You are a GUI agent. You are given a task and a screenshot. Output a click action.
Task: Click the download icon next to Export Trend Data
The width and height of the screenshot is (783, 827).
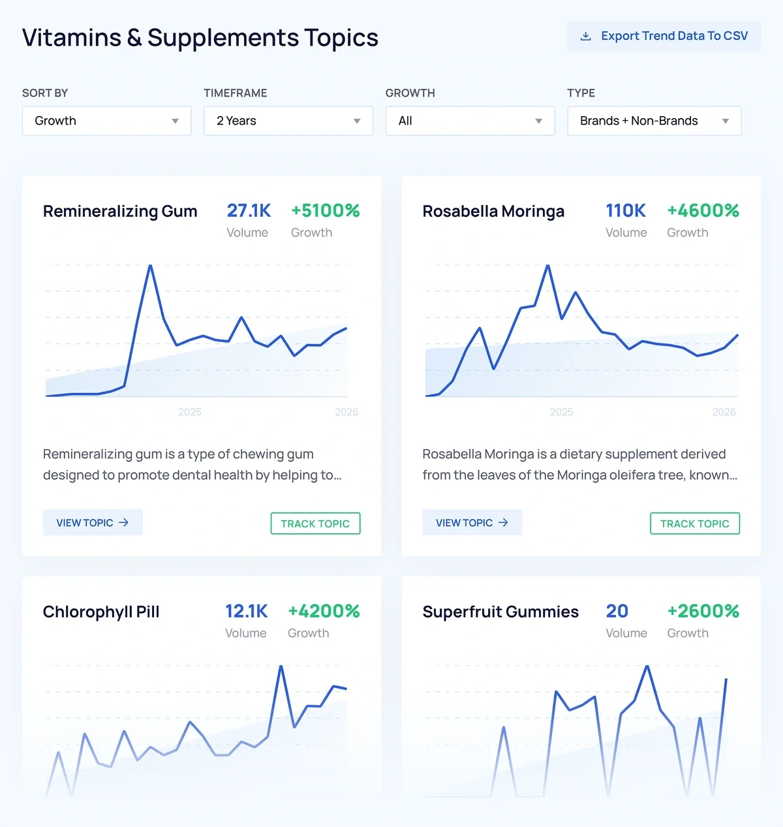pyautogui.click(x=585, y=36)
